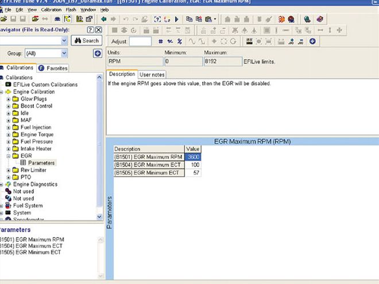Image resolution: width=379 pixels, height=284 pixels.
Task: Click the Search button
Action: pyautogui.click(x=87, y=41)
